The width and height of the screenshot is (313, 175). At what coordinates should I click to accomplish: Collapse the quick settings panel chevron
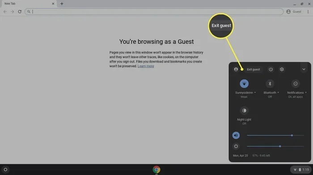(x=304, y=69)
